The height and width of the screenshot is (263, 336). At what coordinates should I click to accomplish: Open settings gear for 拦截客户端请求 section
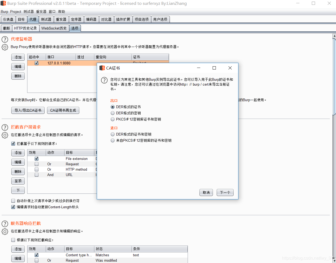coord(5,135)
